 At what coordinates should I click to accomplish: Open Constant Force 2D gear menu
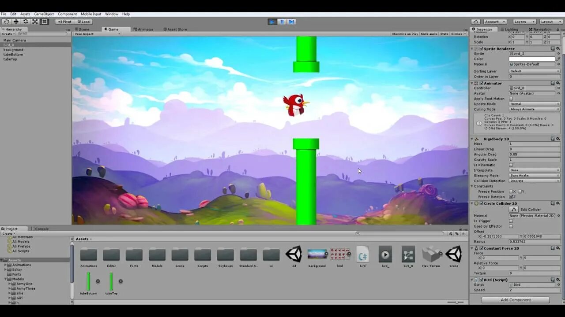(x=558, y=248)
